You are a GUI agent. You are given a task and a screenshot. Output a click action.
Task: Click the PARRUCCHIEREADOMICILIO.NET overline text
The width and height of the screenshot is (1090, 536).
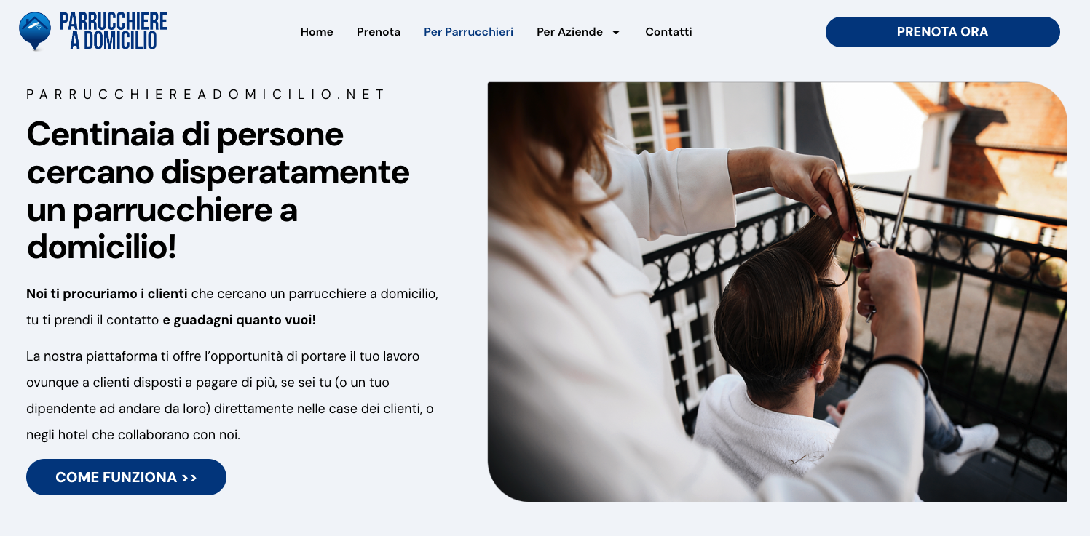(x=206, y=95)
